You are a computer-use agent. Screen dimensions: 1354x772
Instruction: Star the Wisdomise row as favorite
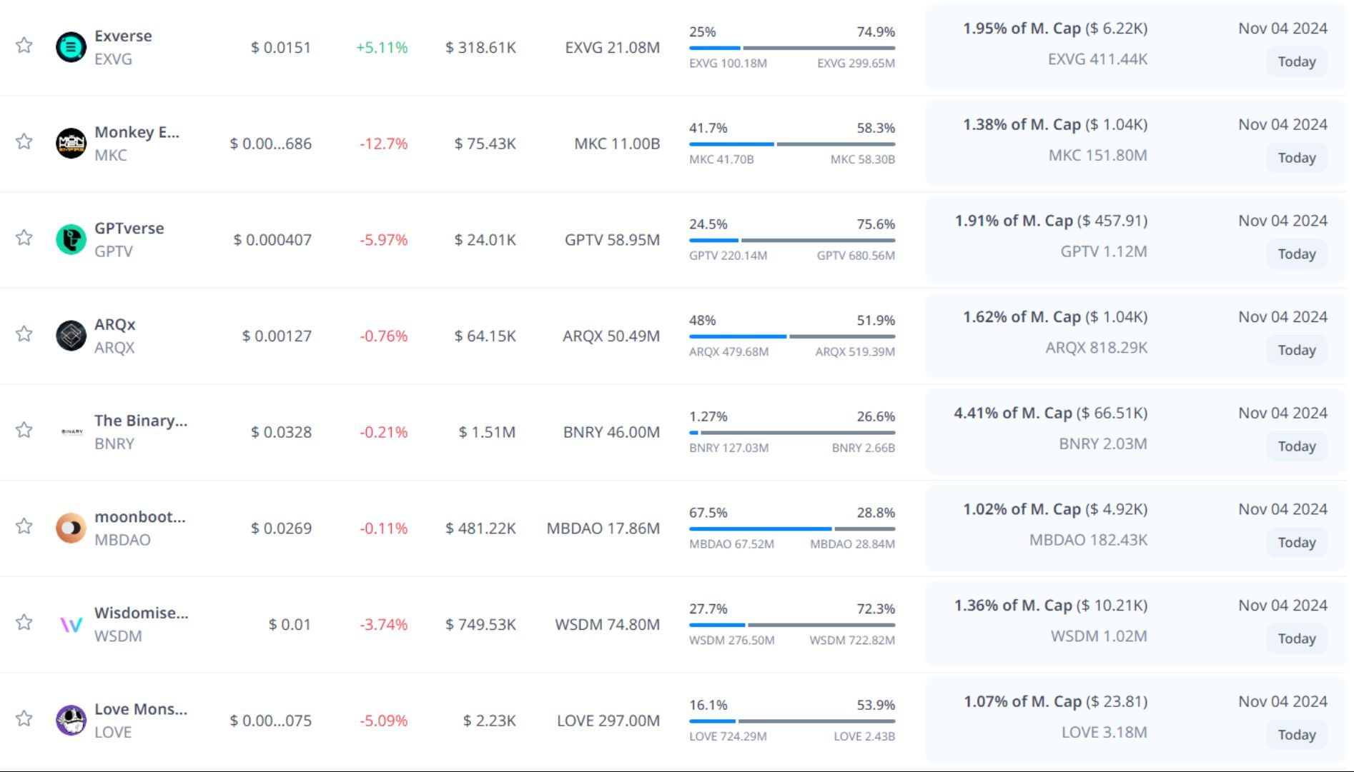(24, 623)
